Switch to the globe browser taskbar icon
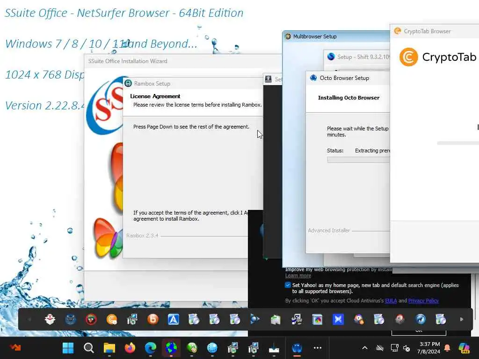Image resolution: width=479 pixels, height=359 pixels. pyautogui.click(x=171, y=348)
